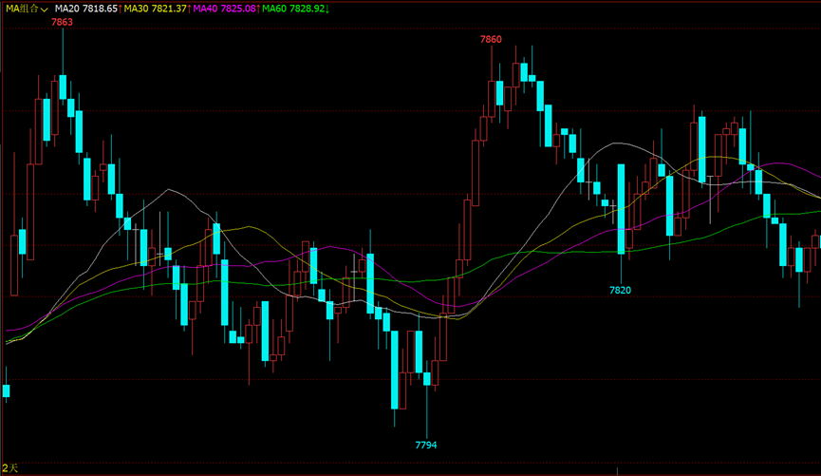This screenshot has width=821, height=476.
Task: Select the MA30 7821.37 legend value
Action: pos(157,9)
